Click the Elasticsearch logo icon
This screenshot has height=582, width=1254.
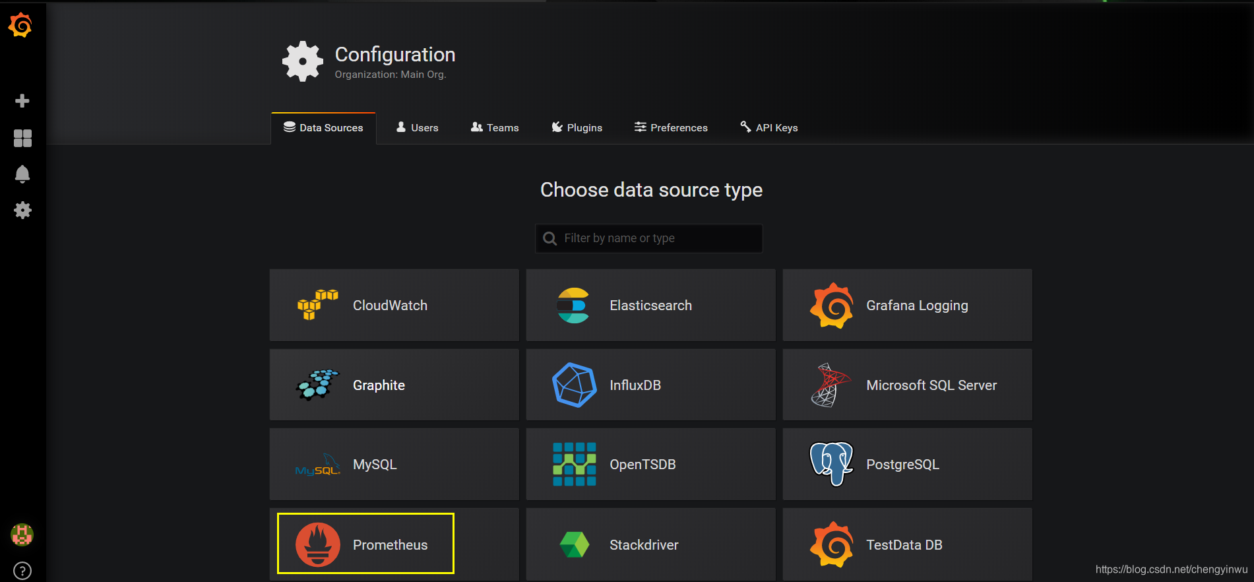point(573,306)
